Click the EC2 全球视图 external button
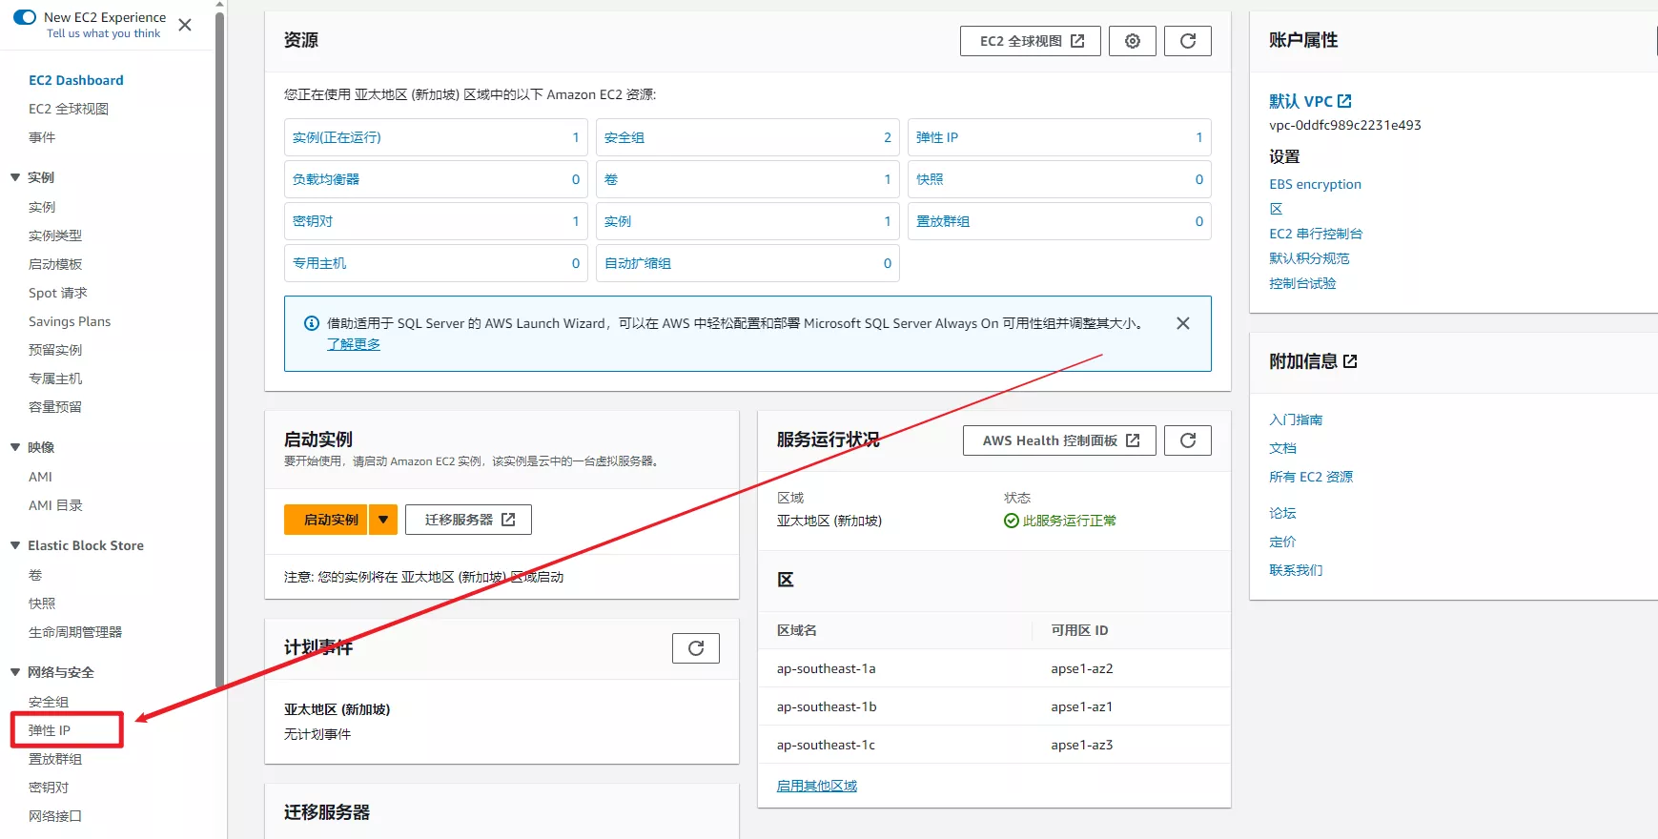Image resolution: width=1658 pixels, height=839 pixels. coord(1031,41)
